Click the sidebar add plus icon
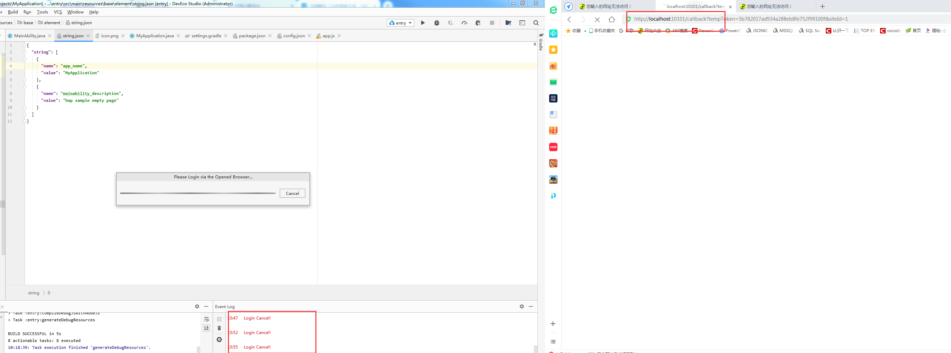This screenshot has height=353, width=951. [x=553, y=324]
